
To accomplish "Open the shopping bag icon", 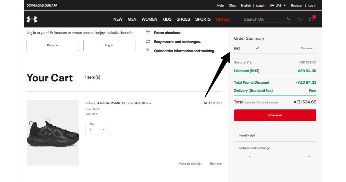I will 311,19.
